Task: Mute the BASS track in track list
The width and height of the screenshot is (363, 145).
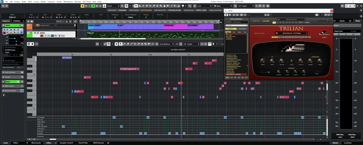Action: point(35,33)
